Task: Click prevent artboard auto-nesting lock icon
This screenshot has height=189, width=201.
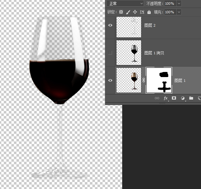Action: tap(142, 12)
